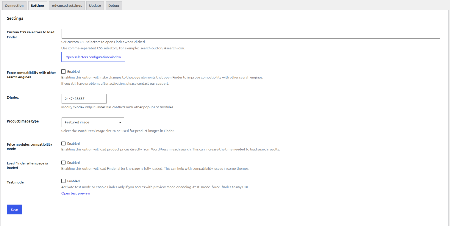Open the Advanced settings tab
This screenshot has width=450, height=226.
click(x=67, y=6)
